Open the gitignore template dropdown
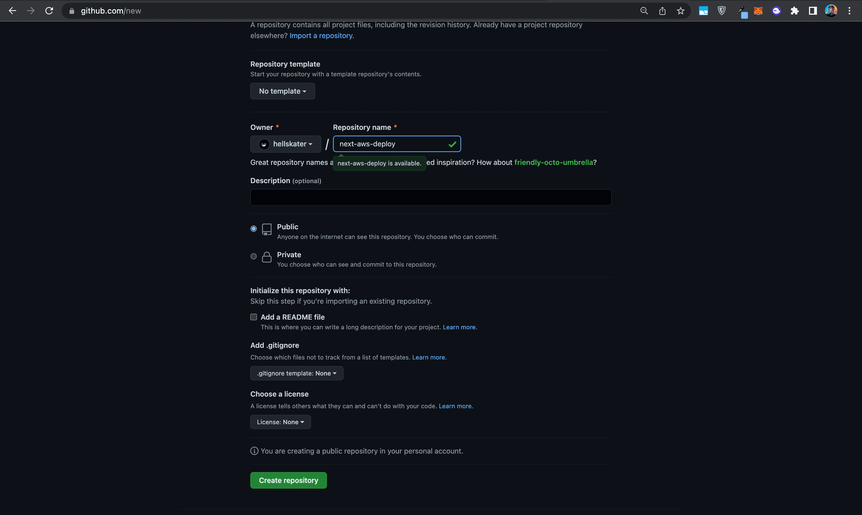862x515 pixels. coord(296,373)
